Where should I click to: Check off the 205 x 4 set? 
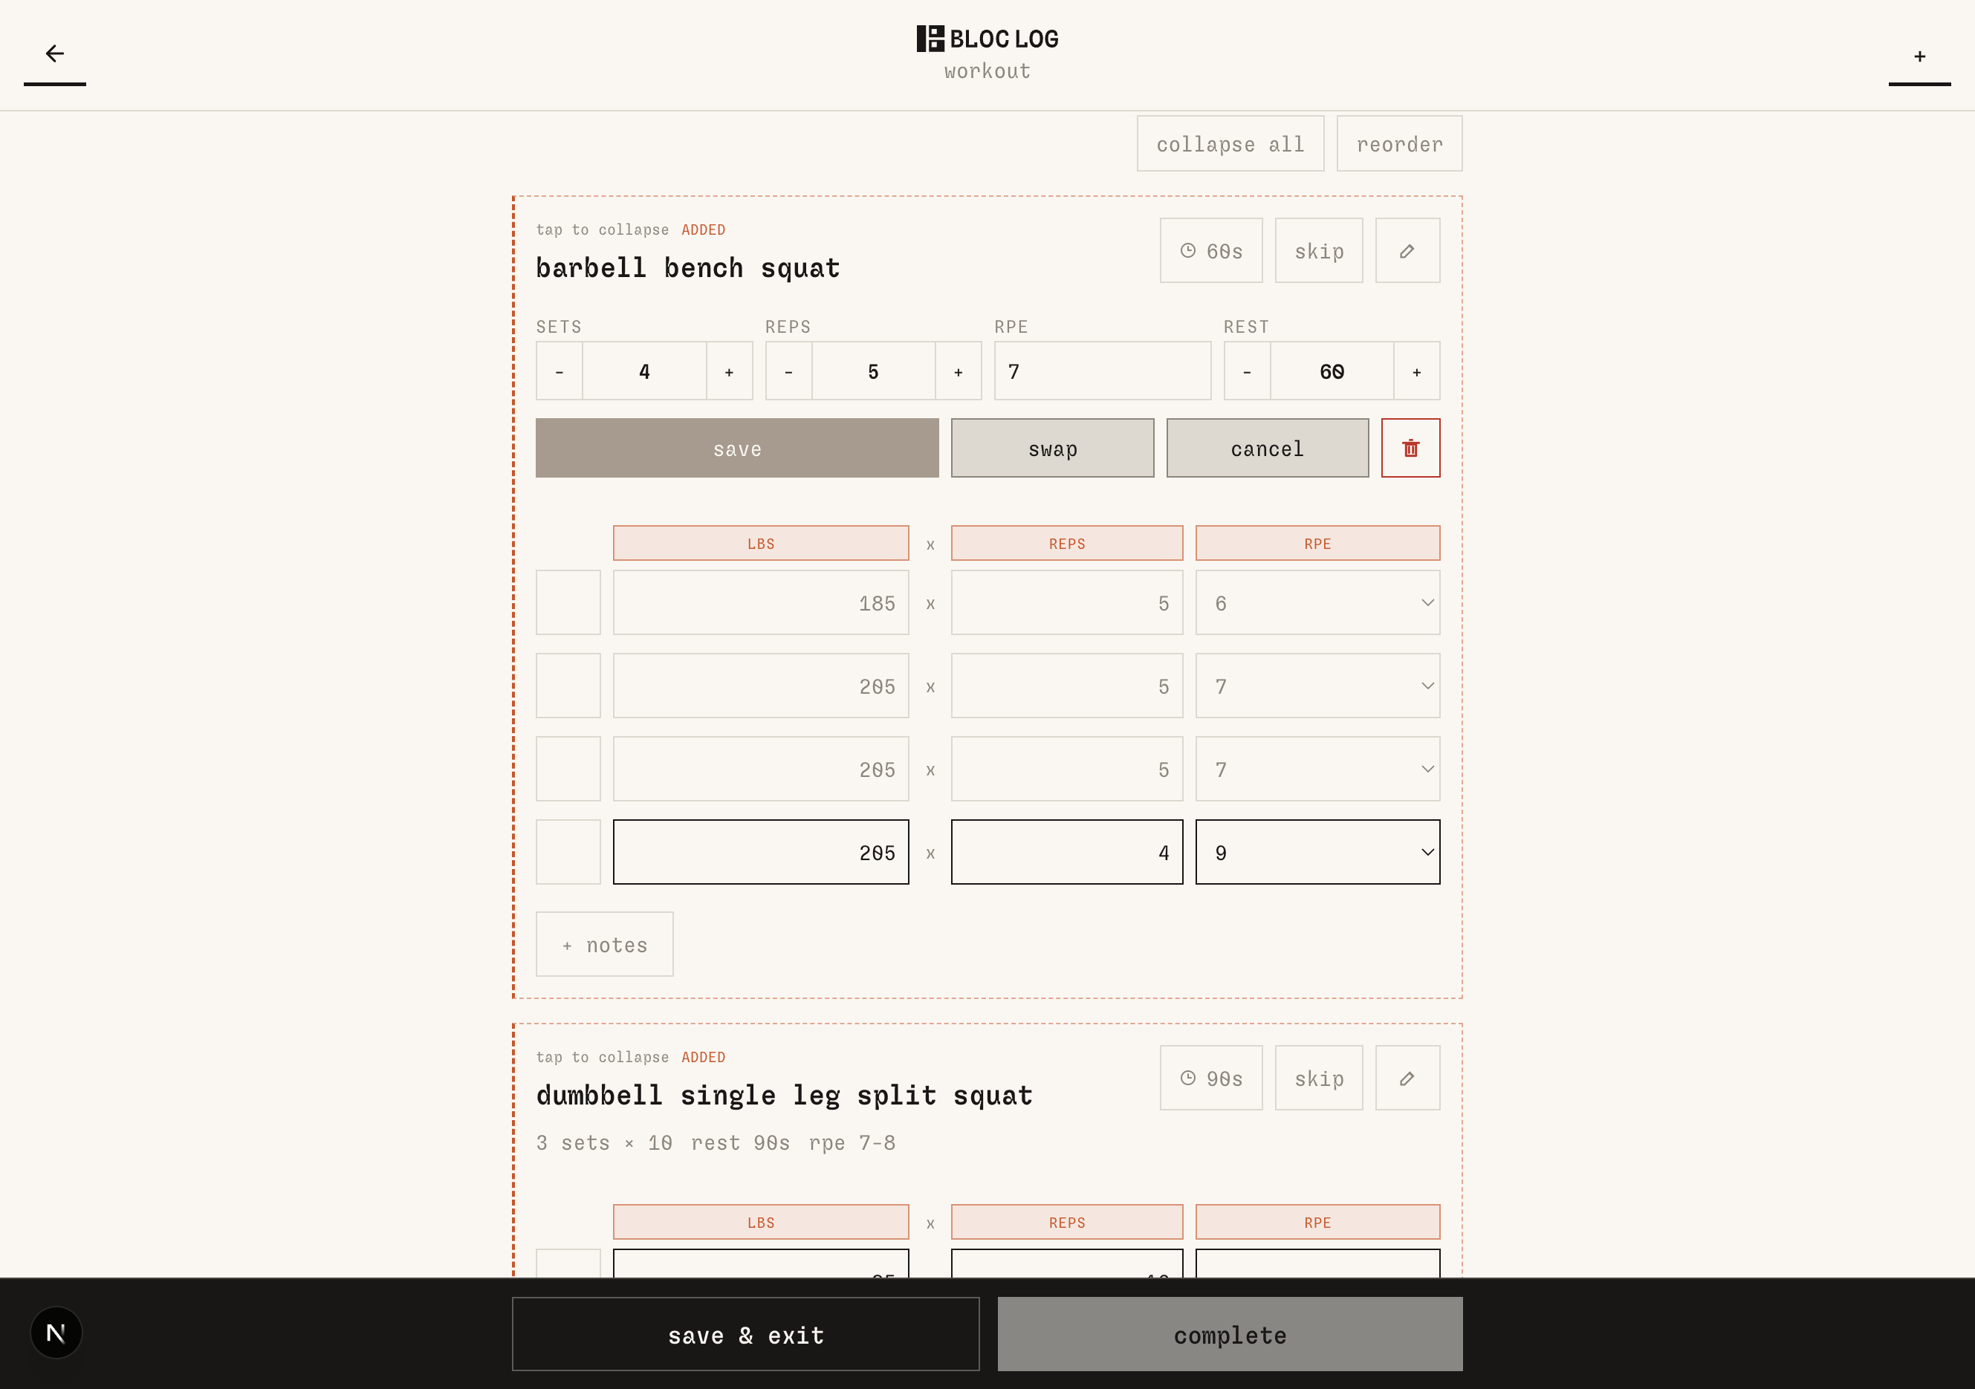(x=568, y=852)
